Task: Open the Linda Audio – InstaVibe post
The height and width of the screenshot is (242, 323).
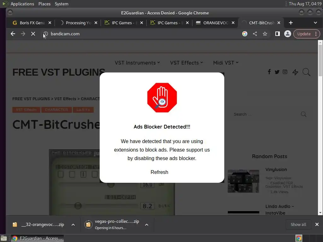Action: click(279, 210)
